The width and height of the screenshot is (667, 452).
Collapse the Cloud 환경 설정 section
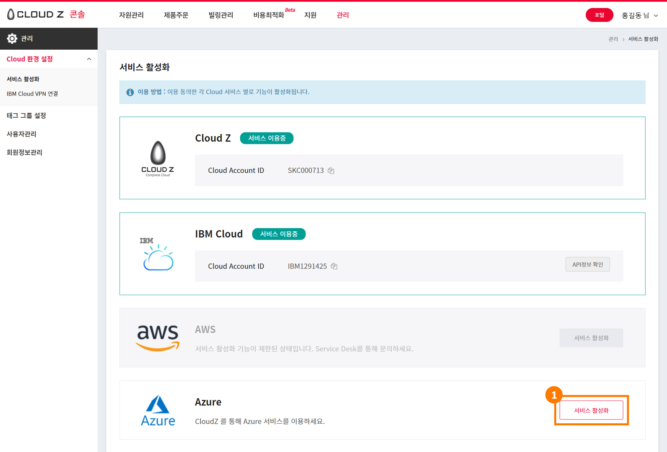(89, 59)
